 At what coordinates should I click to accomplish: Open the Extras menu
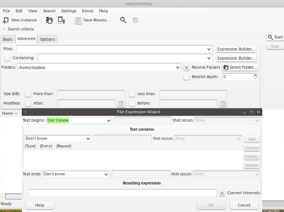[88, 11]
